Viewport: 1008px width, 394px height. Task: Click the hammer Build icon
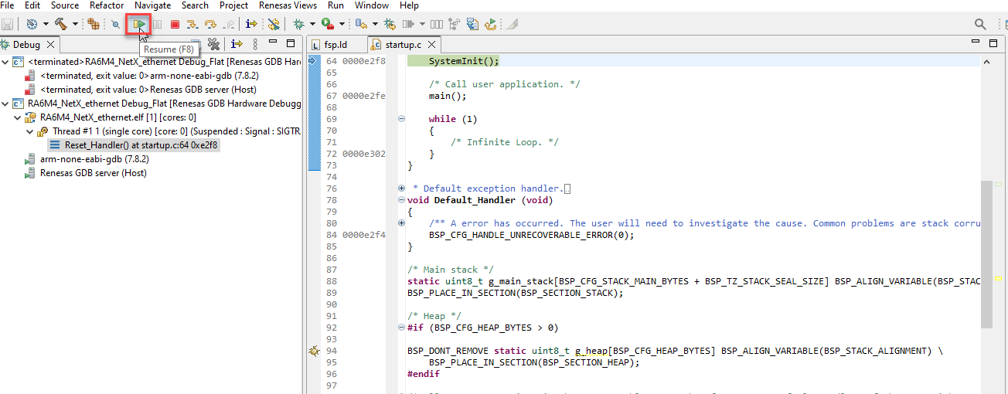point(60,24)
